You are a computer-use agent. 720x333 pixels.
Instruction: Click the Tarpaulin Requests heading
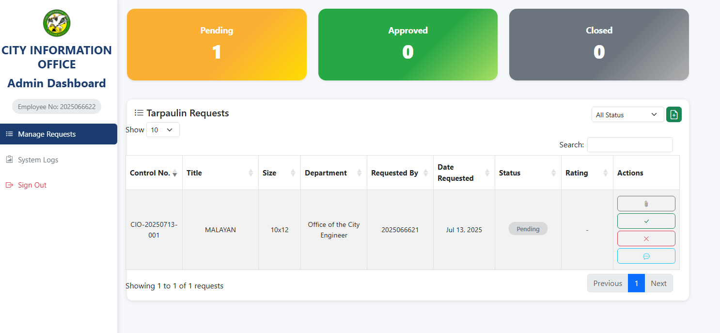coord(188,113)
